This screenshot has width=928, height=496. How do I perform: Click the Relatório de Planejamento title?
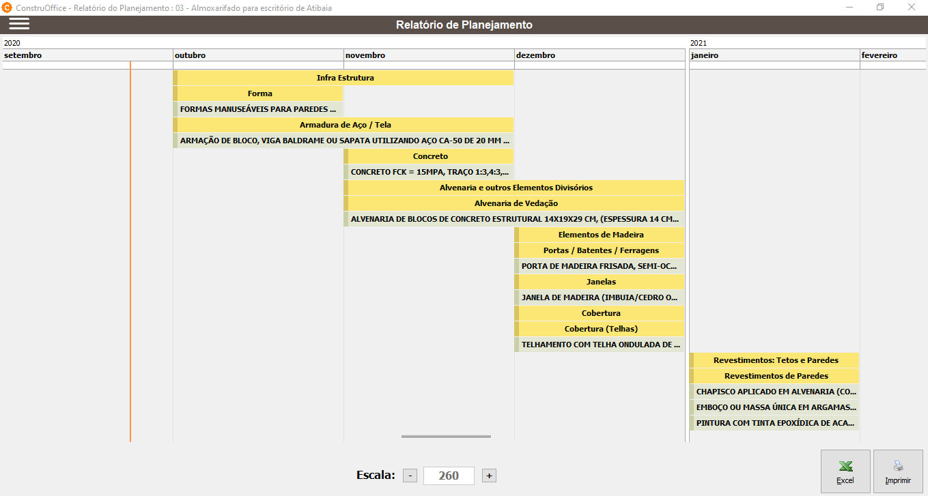464,25
